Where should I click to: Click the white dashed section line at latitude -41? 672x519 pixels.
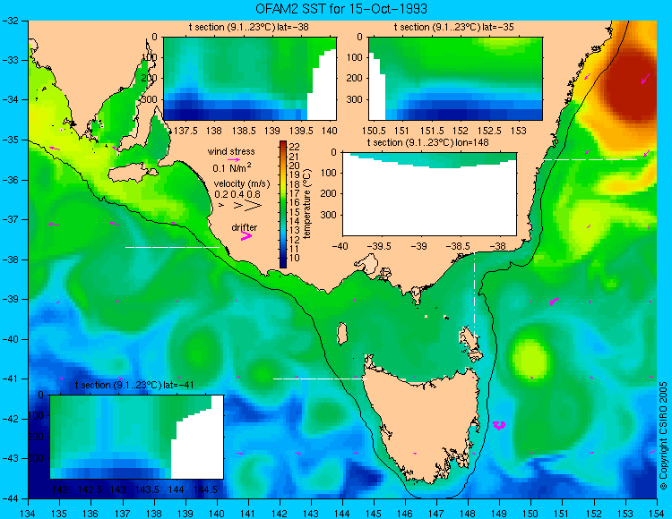(x=321, y=379)
